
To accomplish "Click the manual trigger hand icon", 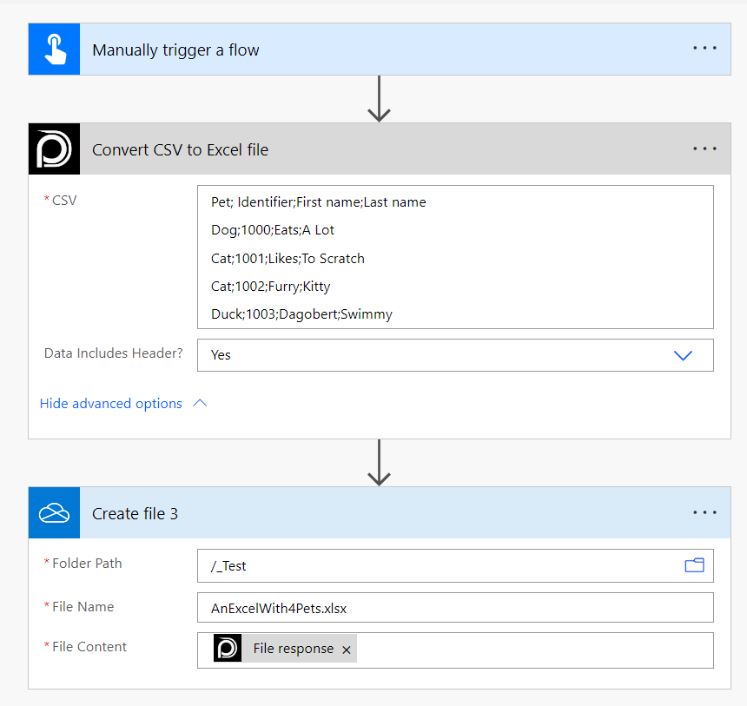I will (x=54, y=49).
